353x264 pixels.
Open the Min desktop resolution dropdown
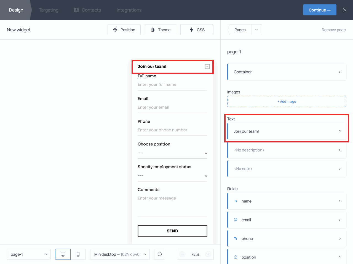[120, 254]
